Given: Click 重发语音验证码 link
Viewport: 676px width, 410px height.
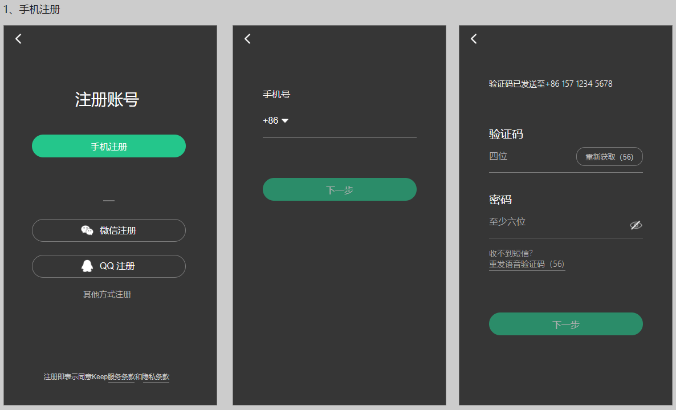Looking at the screenshot, I should click(x=526, y=265).
